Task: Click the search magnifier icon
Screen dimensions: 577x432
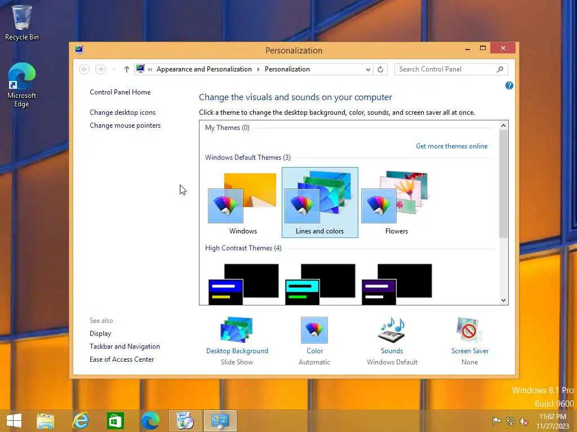Action: point(500,69)
